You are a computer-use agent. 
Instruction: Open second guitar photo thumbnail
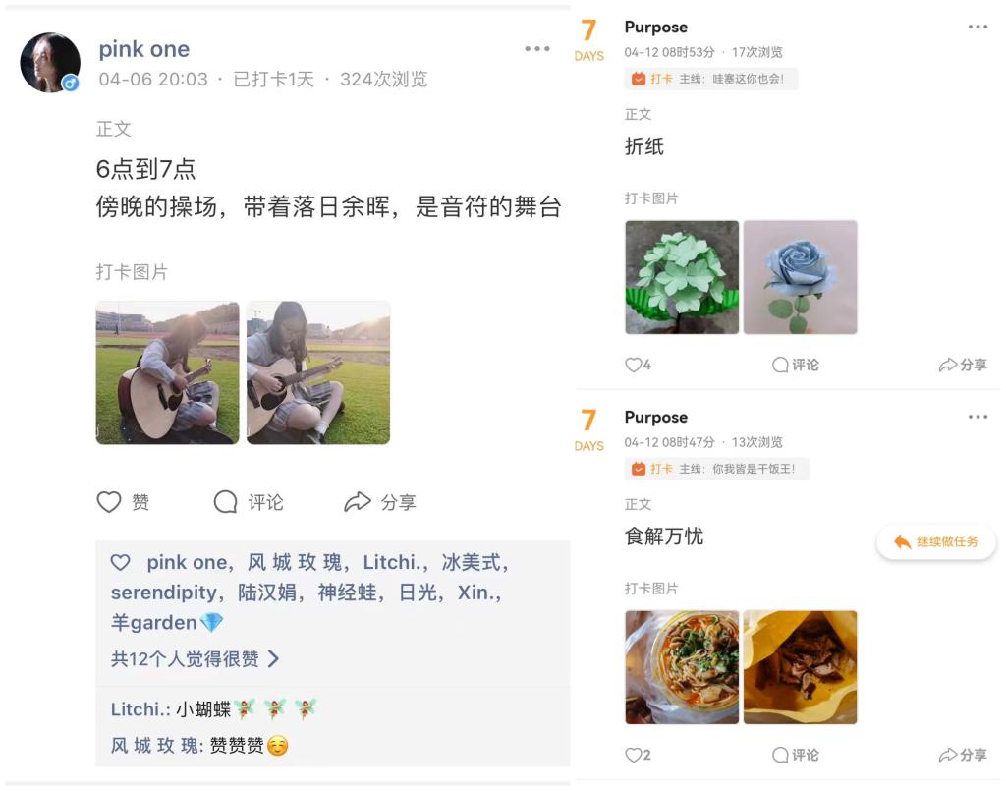(x=318, y=372)
